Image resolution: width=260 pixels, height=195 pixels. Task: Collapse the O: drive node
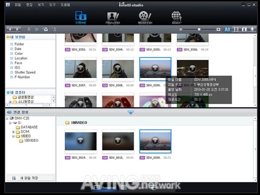[10, 123]
